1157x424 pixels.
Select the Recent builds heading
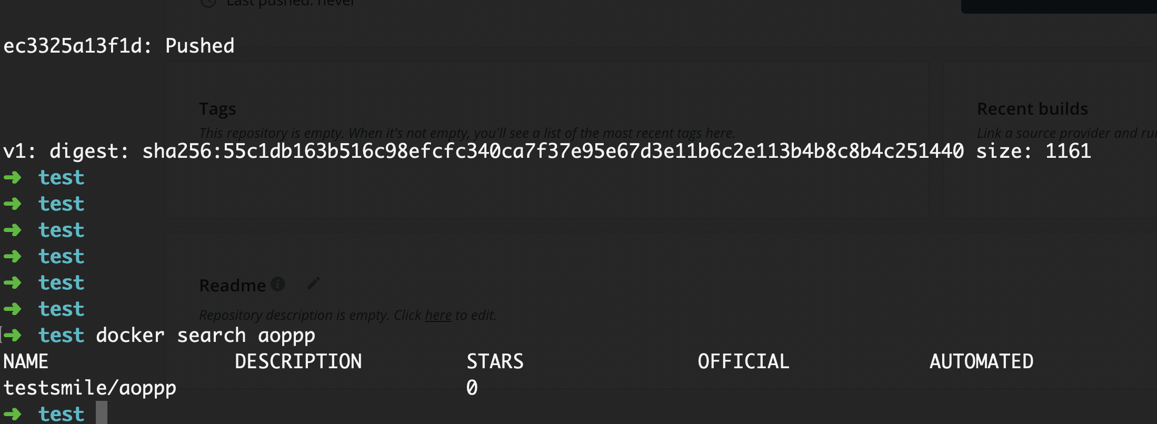1033,109
